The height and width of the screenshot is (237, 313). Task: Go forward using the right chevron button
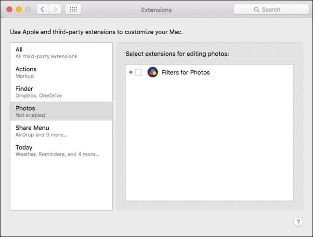pyautogui.click(x=55, y=9)
